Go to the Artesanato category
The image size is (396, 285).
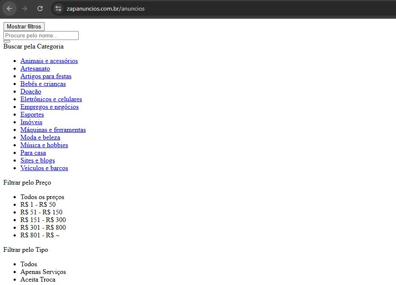(35, 68)
